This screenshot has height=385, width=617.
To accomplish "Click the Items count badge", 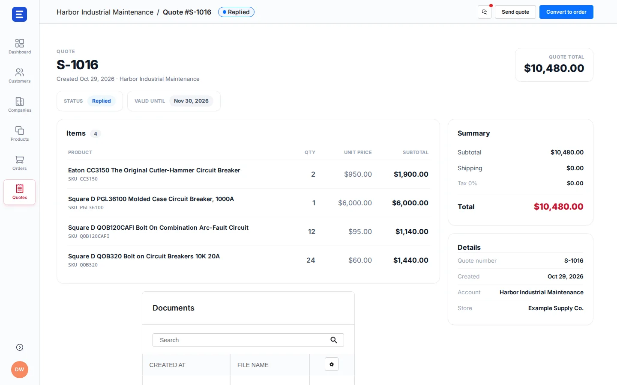I will tap(96, 134).
